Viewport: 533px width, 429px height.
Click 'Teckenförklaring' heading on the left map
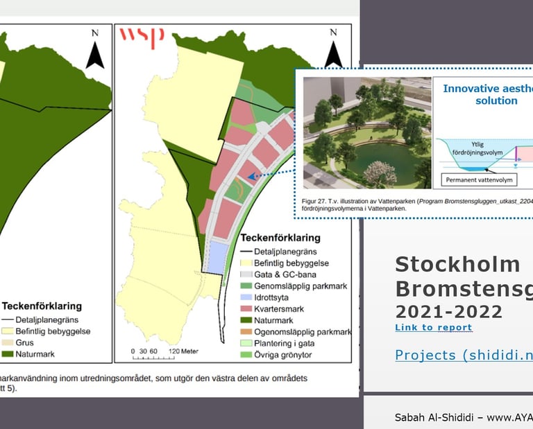42,306
